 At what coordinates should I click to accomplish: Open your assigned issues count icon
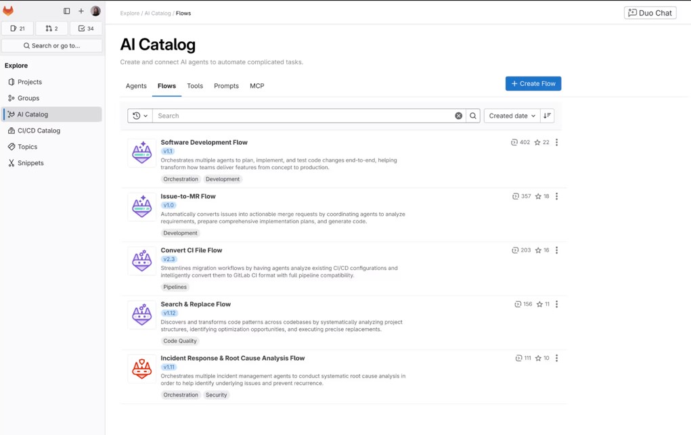[18, 28]
